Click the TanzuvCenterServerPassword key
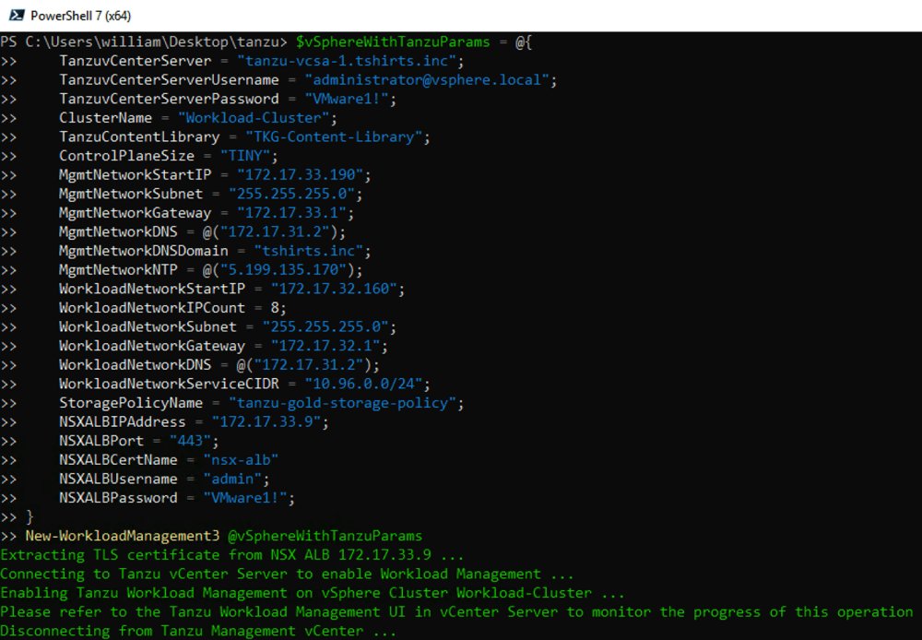922x640 pixels. (x=169, y=99)
